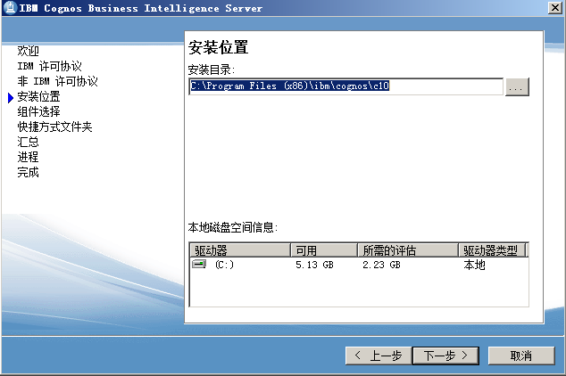Cancel installation with the 取消 button
Screen dimensions: 566x376
[520, 356]
